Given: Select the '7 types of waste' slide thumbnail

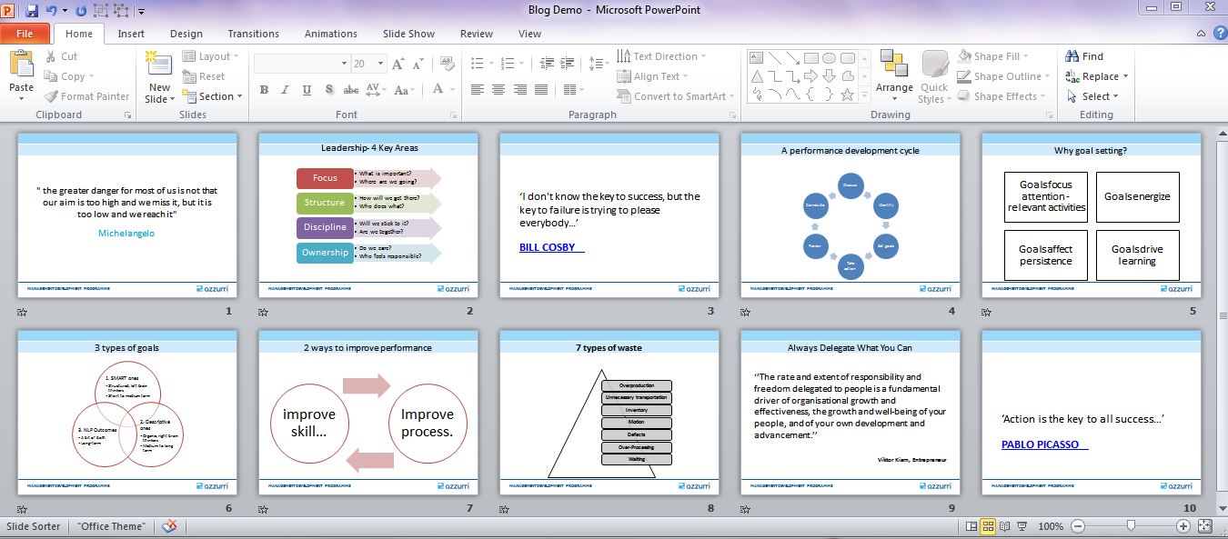Looking at the screenshot, I should [609, 412].
